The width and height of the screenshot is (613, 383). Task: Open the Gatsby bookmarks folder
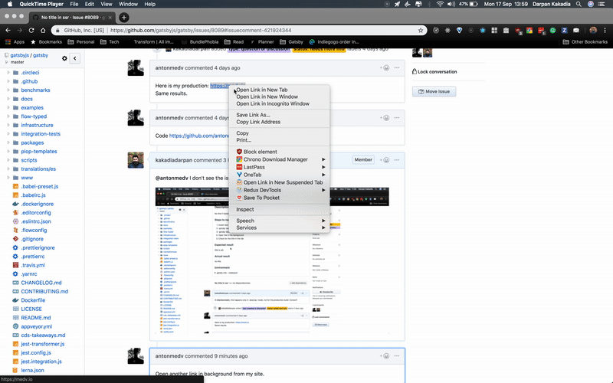(291, 42)
